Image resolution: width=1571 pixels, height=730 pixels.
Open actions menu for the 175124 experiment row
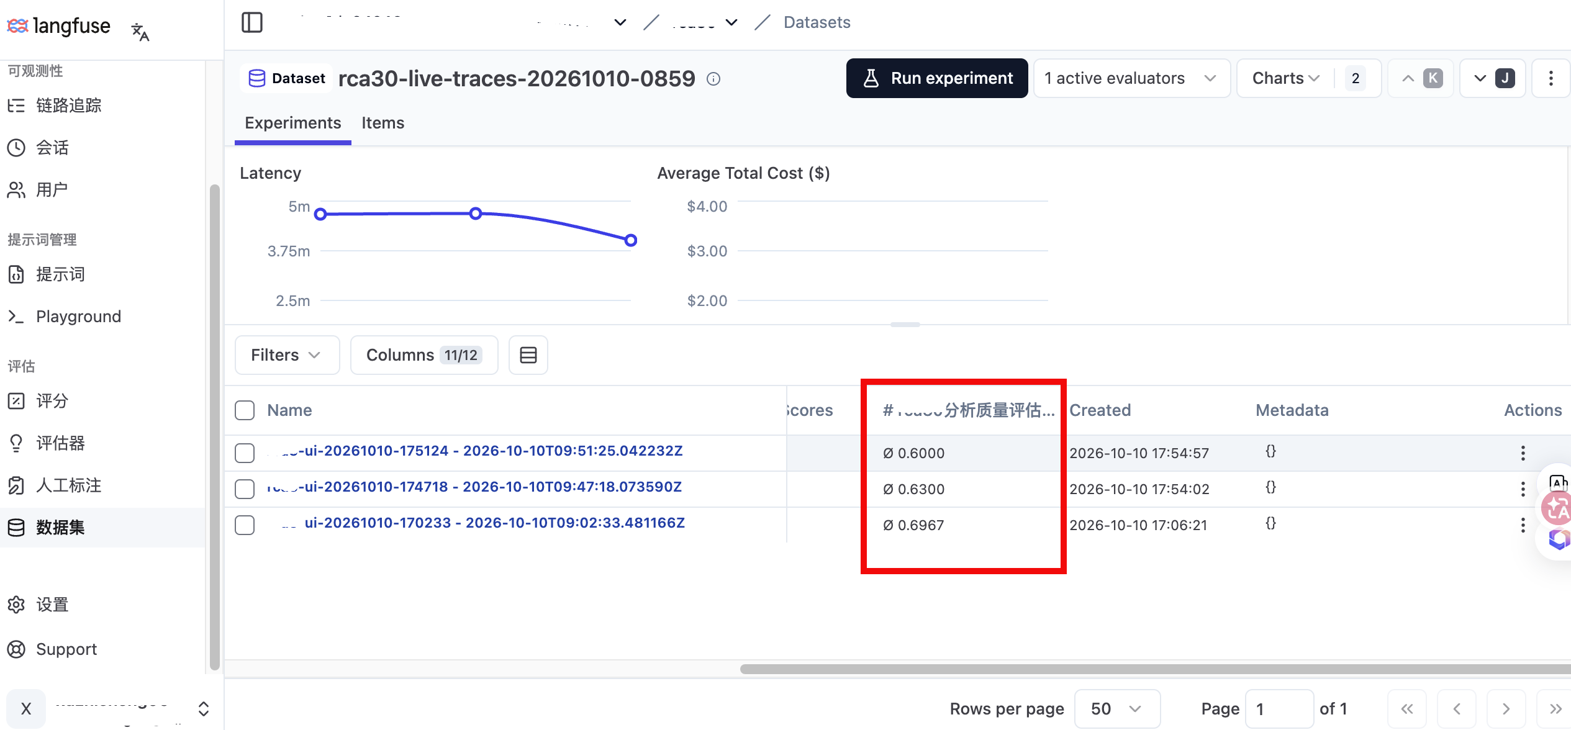coord(1523,453)
